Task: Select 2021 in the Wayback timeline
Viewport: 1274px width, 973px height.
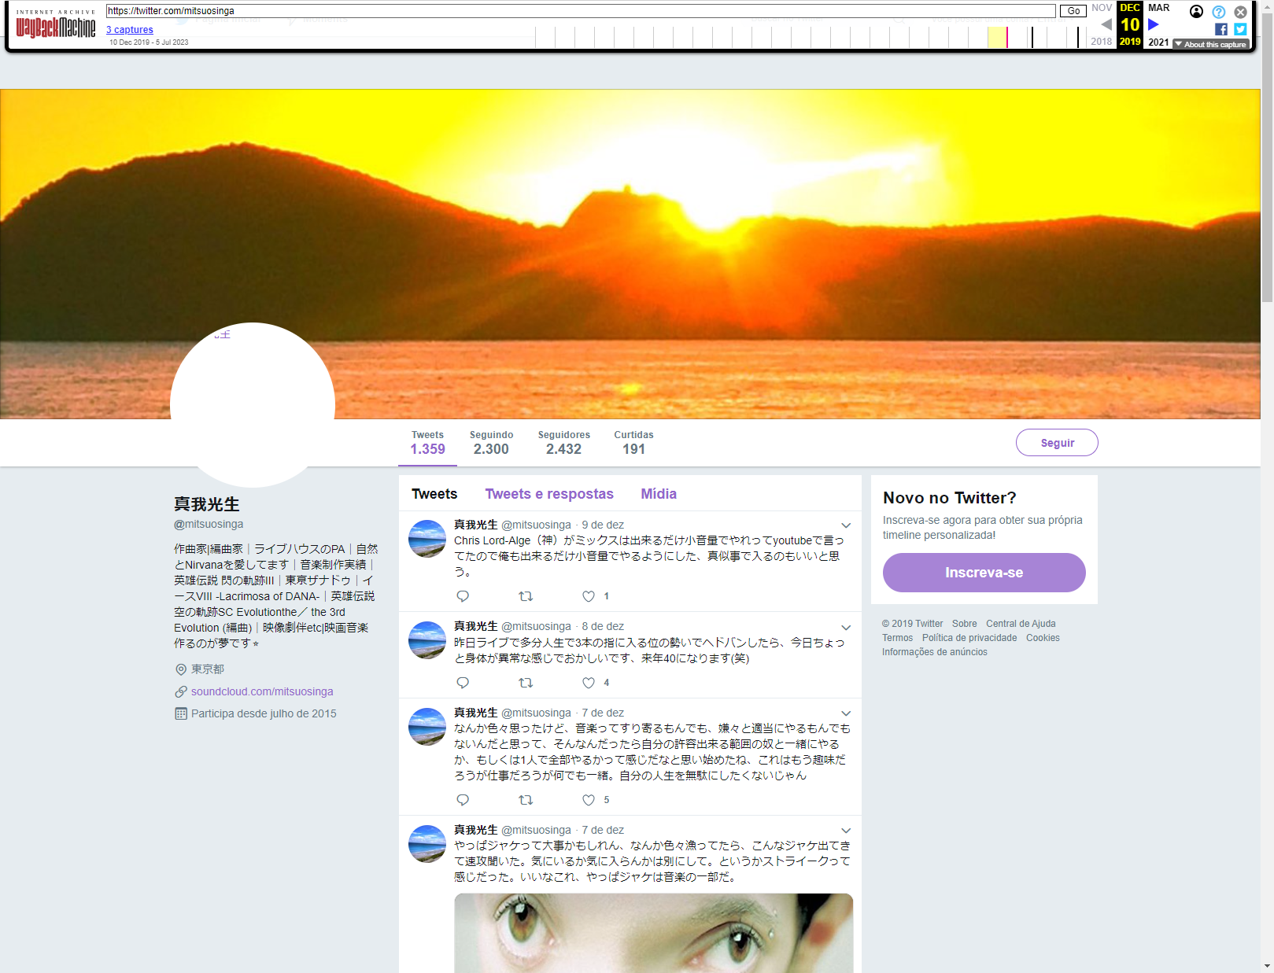Action: click(1158, 42)
